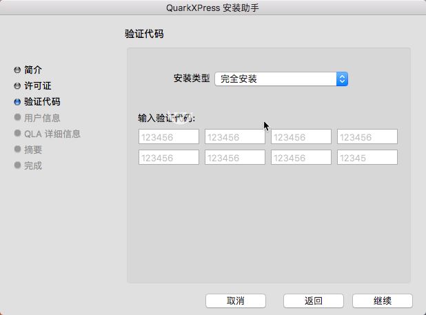This screenshot has width=426, height=315.
Task: Click the blue bullet icon next to 验证代码
Action: 17,102
